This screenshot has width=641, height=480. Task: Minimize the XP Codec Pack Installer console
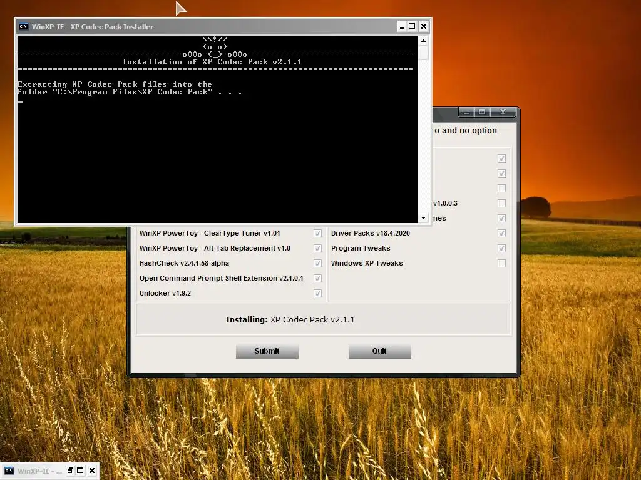coord(402,26)
